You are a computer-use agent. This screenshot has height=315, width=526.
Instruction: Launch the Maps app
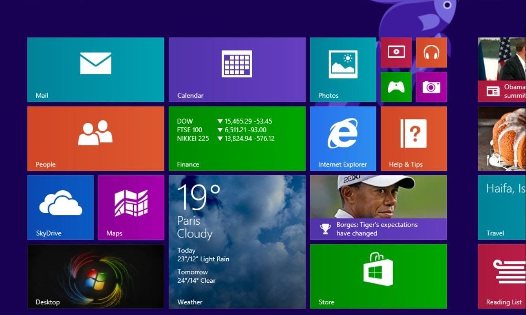(131, 208)
